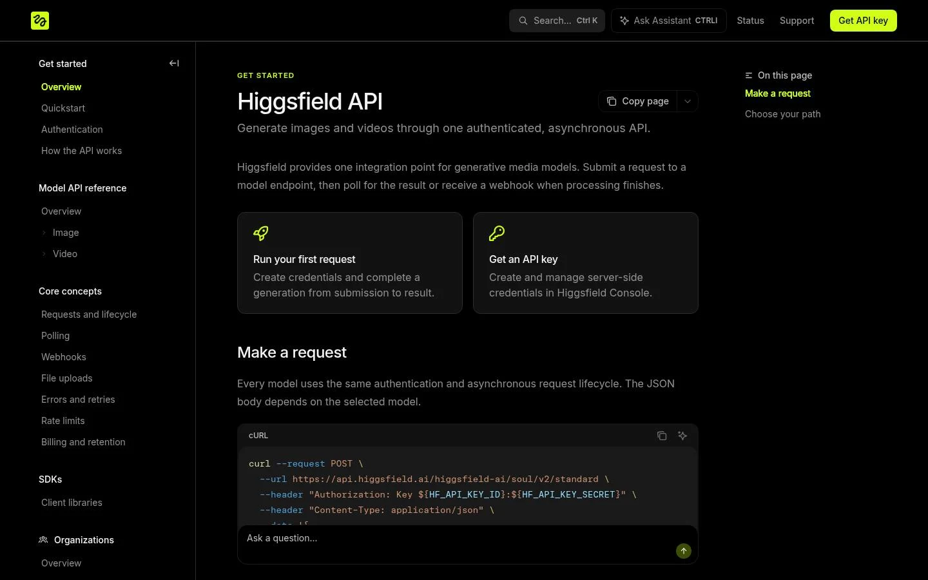
Task: Open Billing and retention page
Action: tap(83, 442)
